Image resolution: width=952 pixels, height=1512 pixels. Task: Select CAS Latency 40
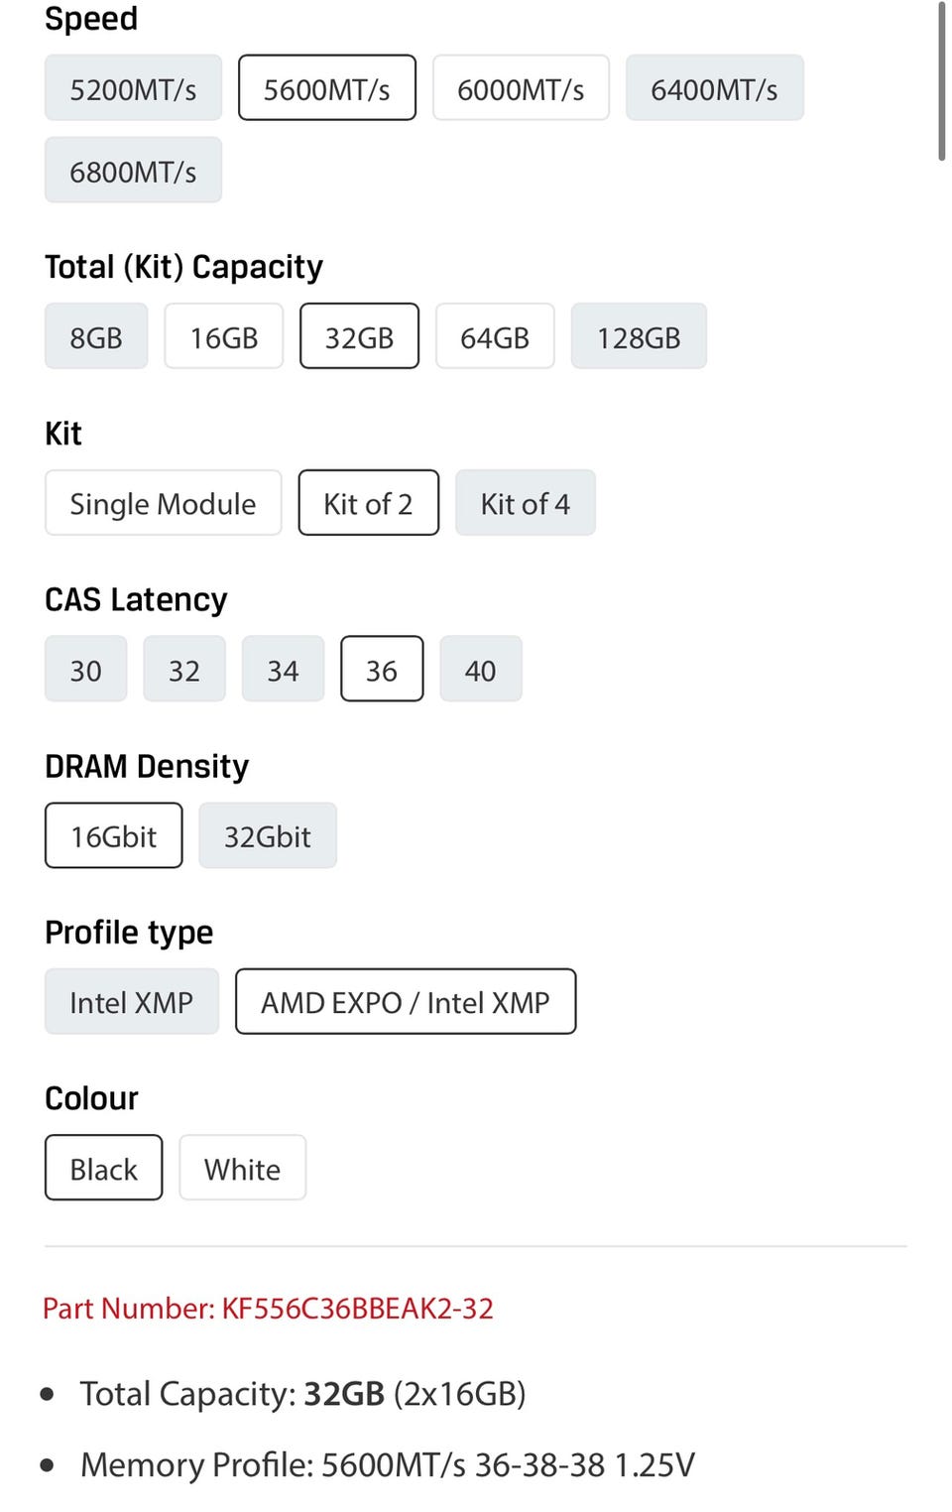tap(481, 670)
